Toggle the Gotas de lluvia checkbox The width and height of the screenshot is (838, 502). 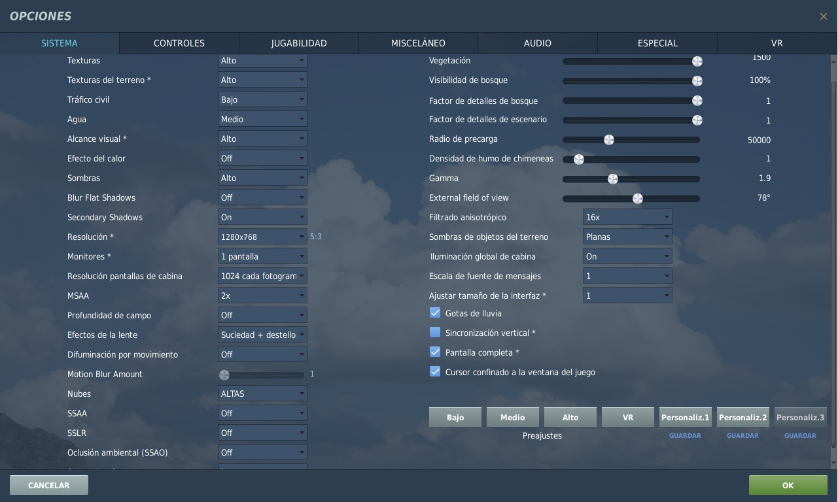pos(435,313)
